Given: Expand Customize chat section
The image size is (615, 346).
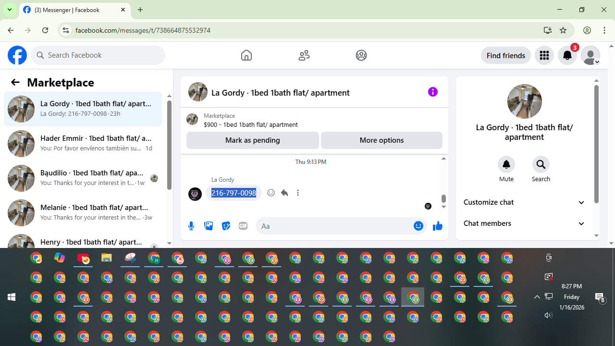Looking at the screenshot, I should [524, 202].
